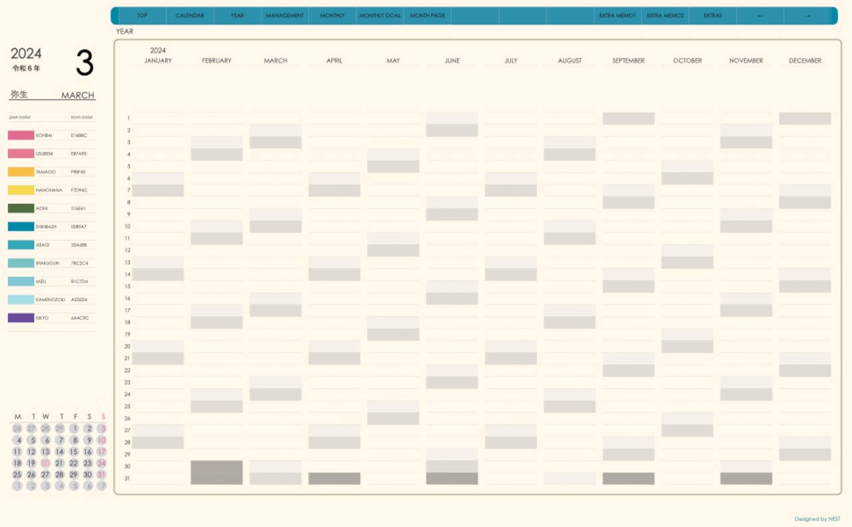Click the large month number 3
The height and width of the screenshot is (527, 852).
[85, 63]
